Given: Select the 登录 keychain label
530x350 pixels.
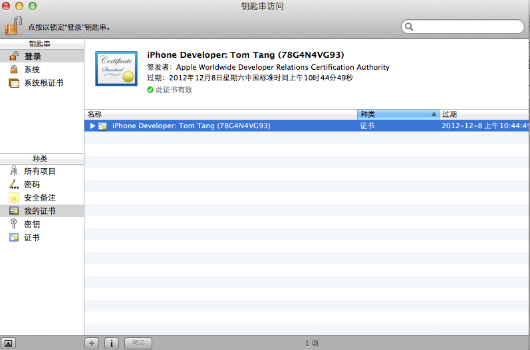Looking at the screenshot, I should point(33,56).
